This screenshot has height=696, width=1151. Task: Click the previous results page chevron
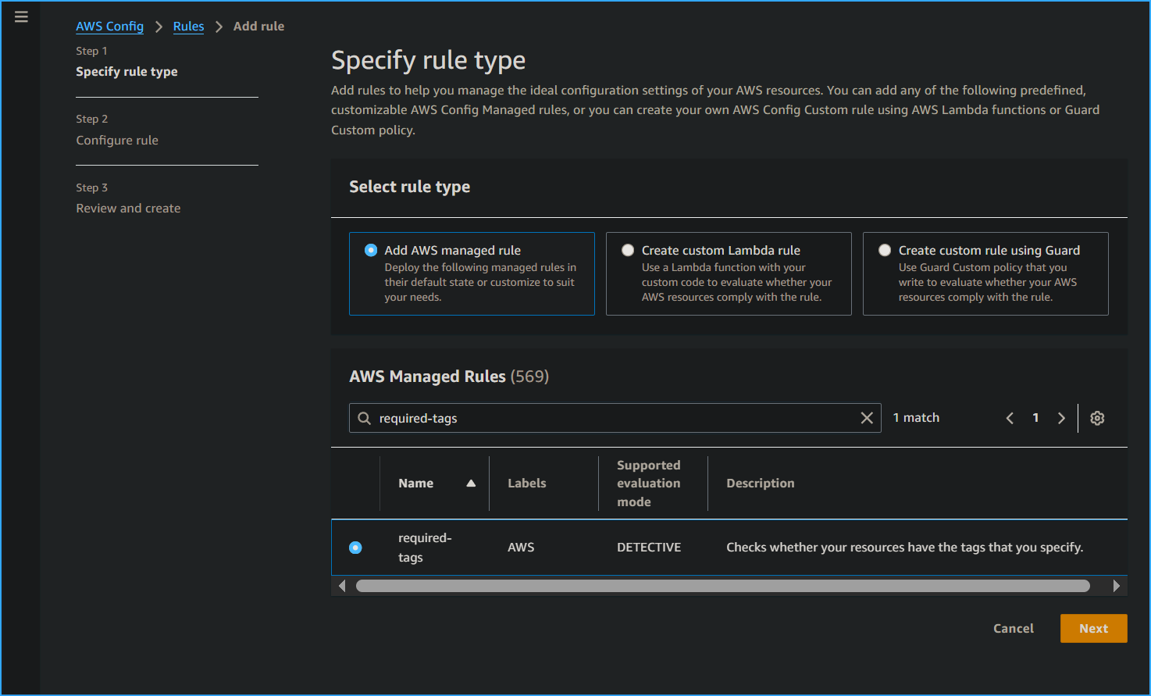1010,418
